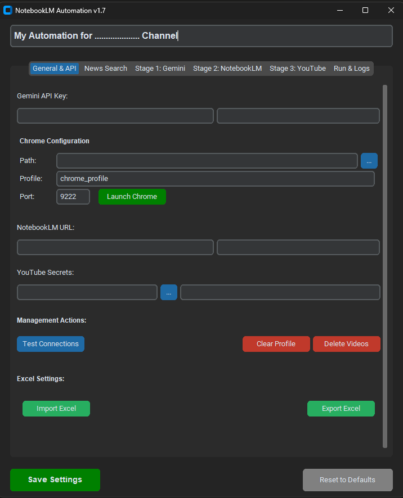This screenshot has width=403, height=498.
Task: Open the News Search tab
Action: click(106, 68)
